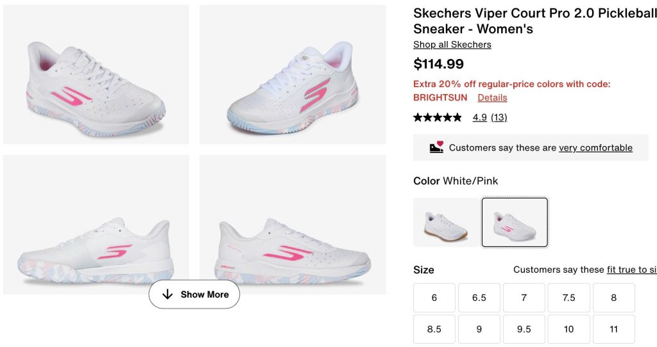Image resolution: width=657 pixels, height=347 pixels.
Task: Click the shoe with heart icon
Action: (x=436, y=147)
